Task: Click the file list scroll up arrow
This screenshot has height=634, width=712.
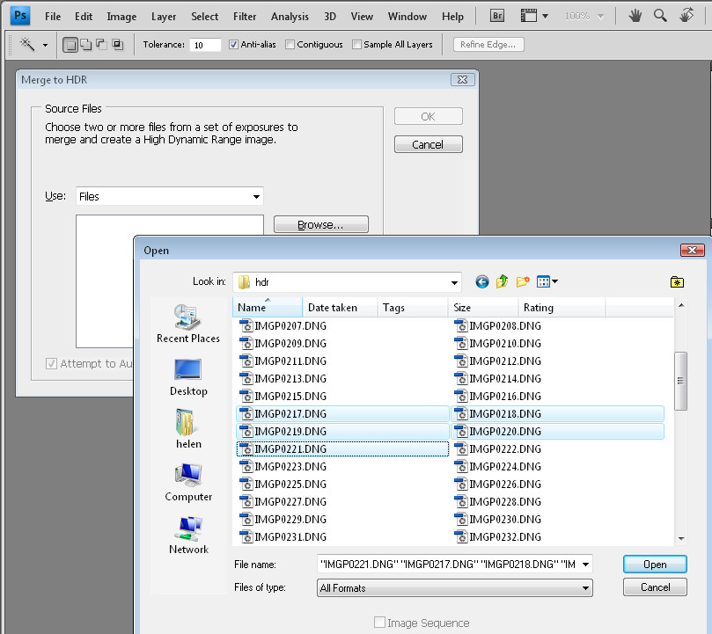Action: pyautogui.click(x=681, y=305)
